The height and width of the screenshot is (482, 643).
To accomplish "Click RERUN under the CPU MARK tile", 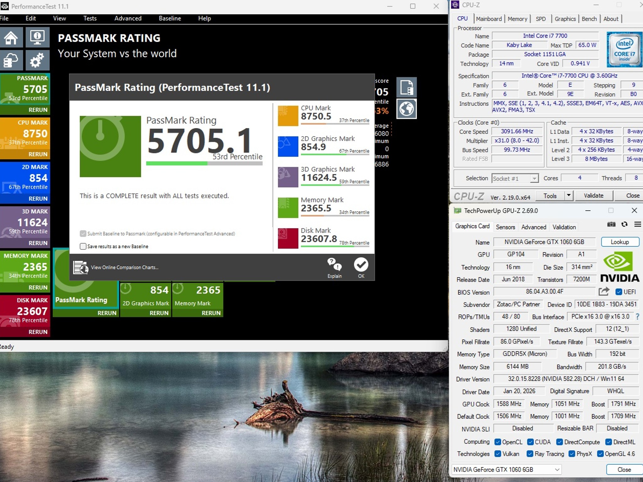I will coord(38,154).
